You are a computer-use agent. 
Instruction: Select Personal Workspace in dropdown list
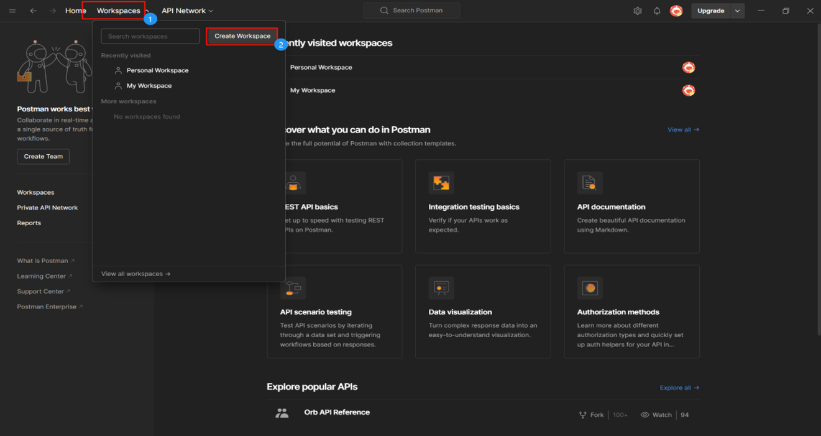coord(157,70)
